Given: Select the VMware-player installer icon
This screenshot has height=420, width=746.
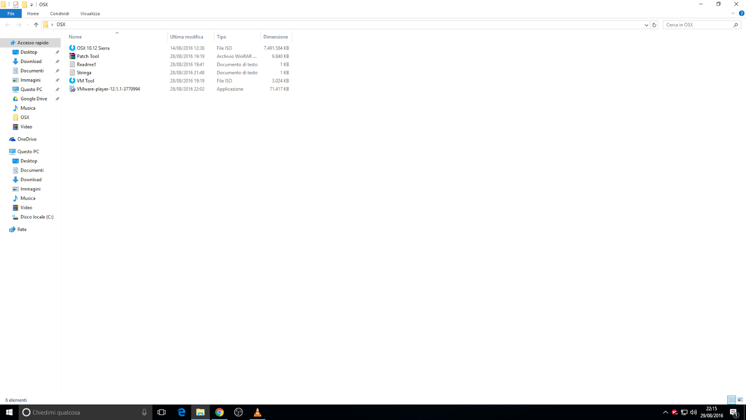Looking at the screenshot, I should click(72, 89).
